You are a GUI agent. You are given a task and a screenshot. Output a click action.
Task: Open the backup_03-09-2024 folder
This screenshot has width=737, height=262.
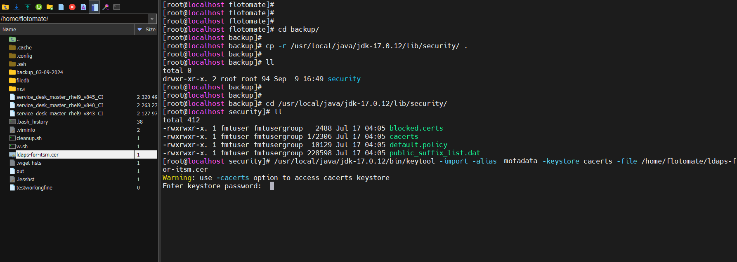40,73
